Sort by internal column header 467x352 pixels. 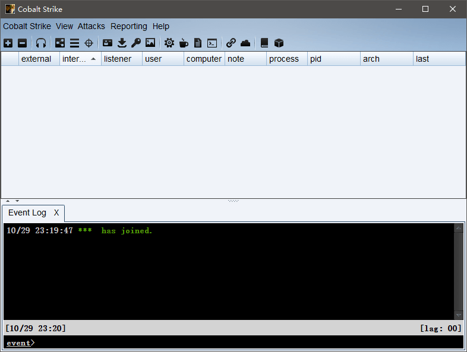tap(80, 59)
